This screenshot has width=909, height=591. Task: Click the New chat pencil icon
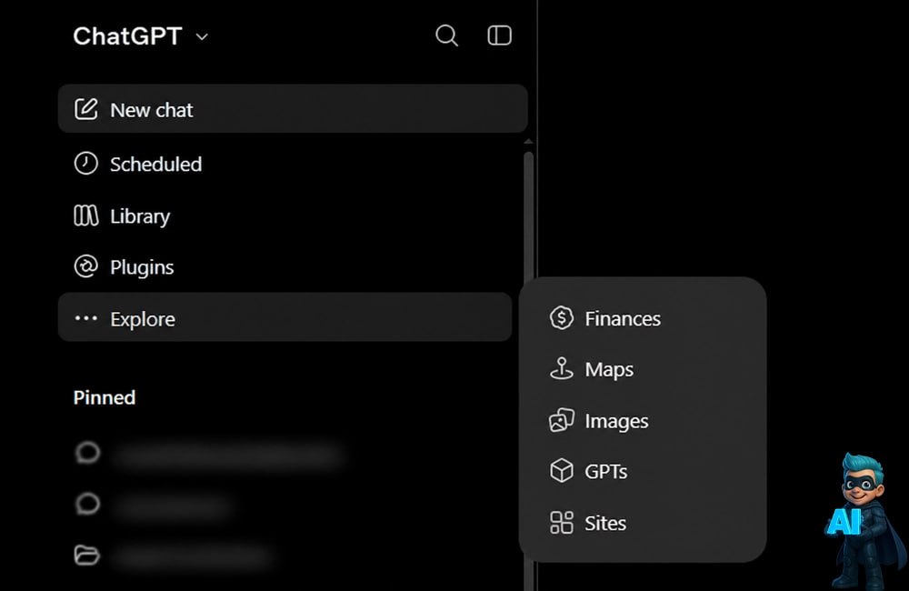(85, 109)
